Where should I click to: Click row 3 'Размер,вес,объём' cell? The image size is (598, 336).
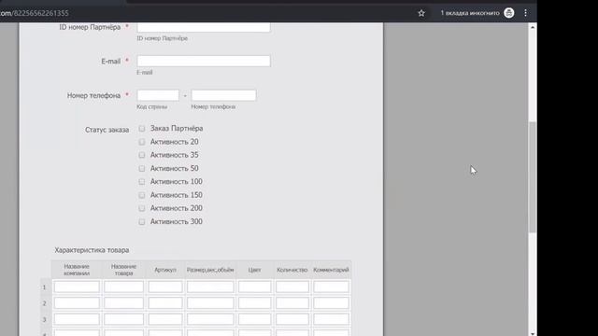[210, 319]
